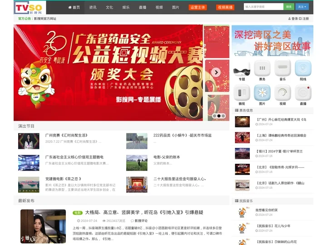Image resolution: width=327 pixels, height=245 pixels.
Task: Click the green 搜索 button
Action: [x=289, y=7]
